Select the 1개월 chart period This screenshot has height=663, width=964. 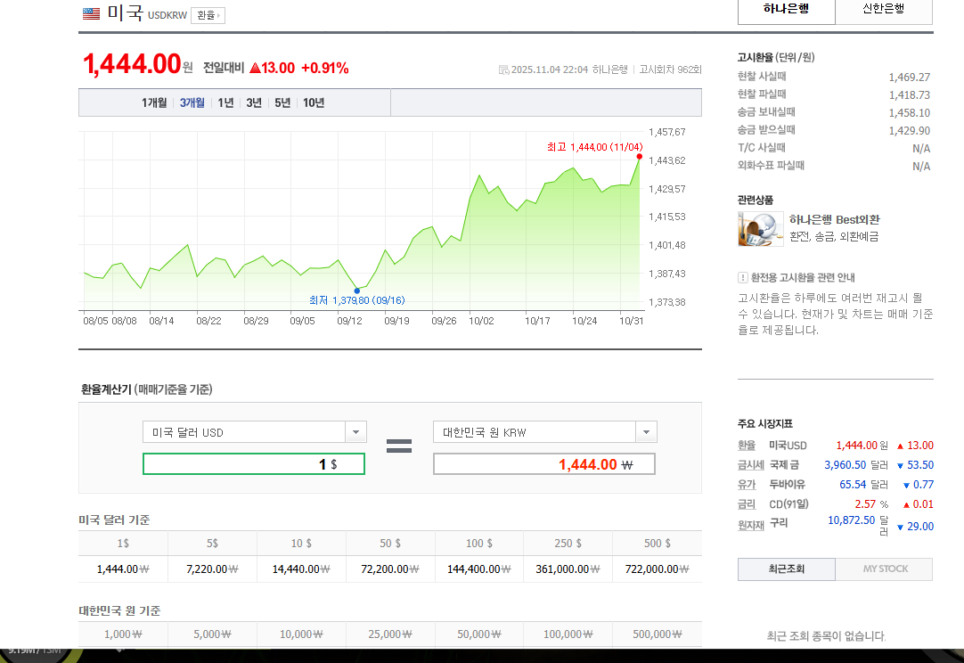click(x=154, y=102)
